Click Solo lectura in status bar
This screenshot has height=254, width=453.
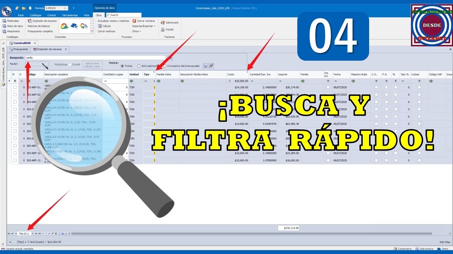point(424,249)
